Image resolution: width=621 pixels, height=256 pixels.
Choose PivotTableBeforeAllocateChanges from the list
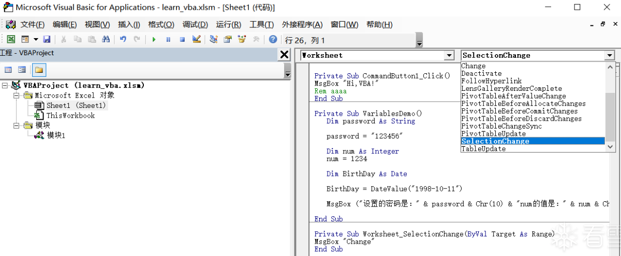pos(533,104)
